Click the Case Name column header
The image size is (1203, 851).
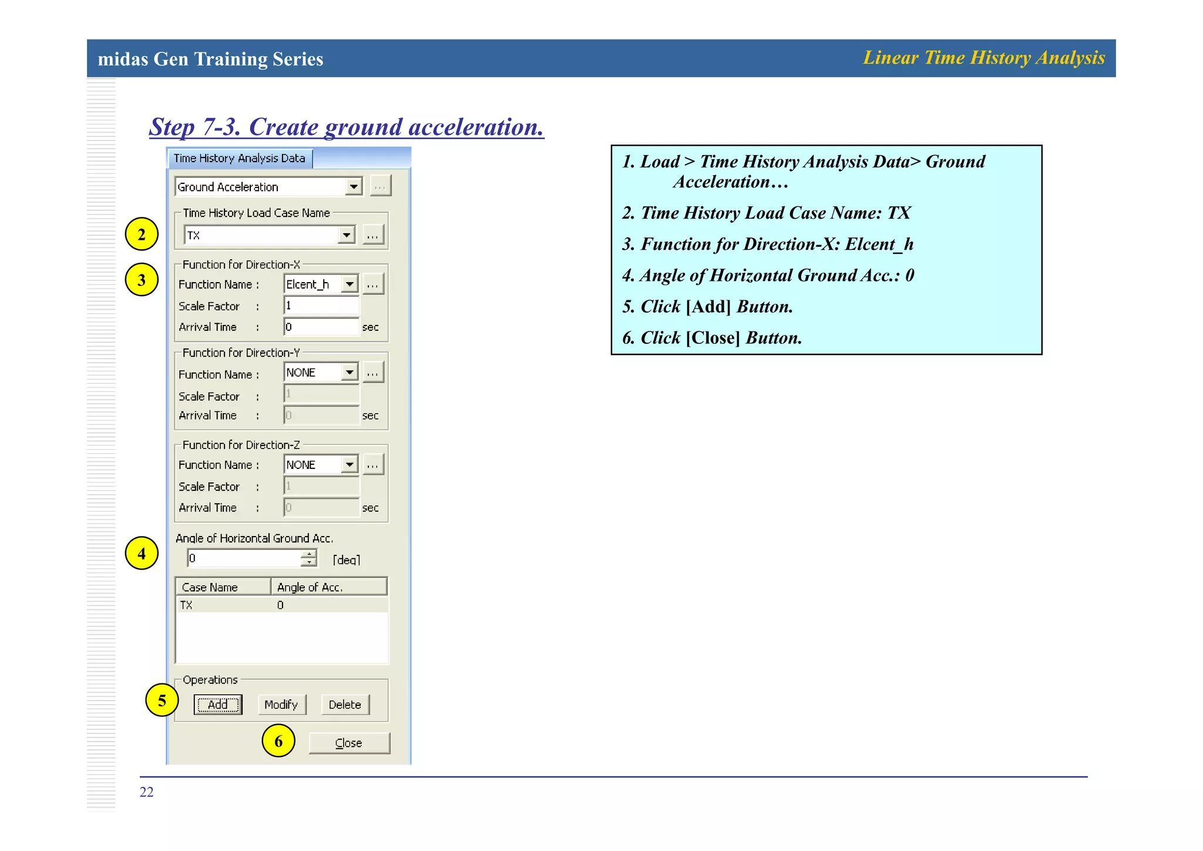223,587
